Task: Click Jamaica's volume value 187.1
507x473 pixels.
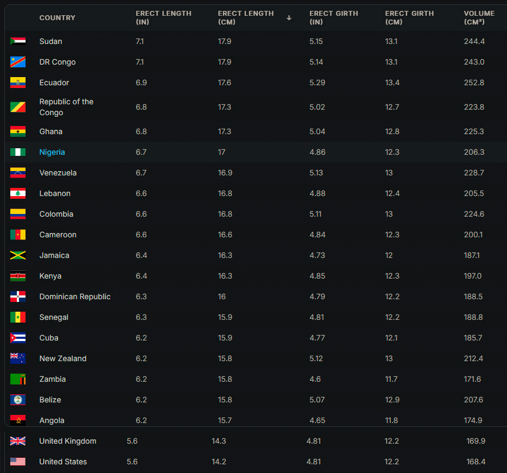Action: [x=472, y=255]
